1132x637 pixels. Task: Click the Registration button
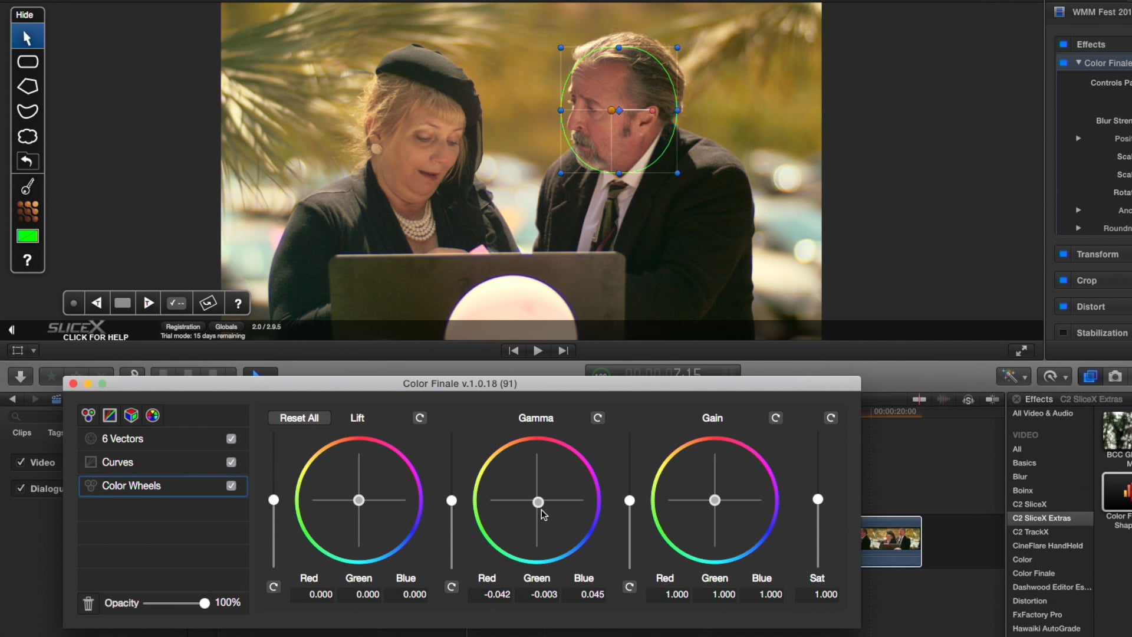183,327
